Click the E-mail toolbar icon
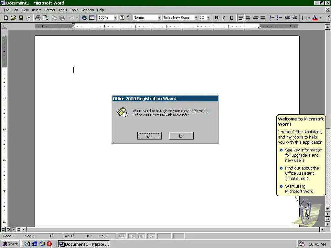The image size is (331, 248). (28, 18)
